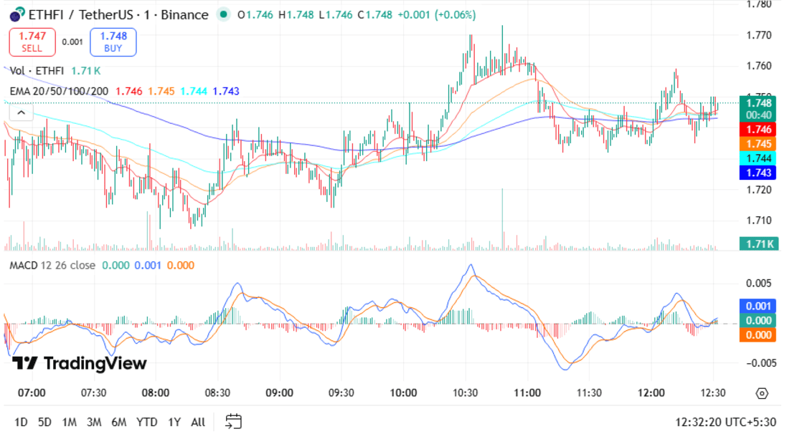Open the go-to-date calendar icon
792x434 pixels.
point(233,421)
